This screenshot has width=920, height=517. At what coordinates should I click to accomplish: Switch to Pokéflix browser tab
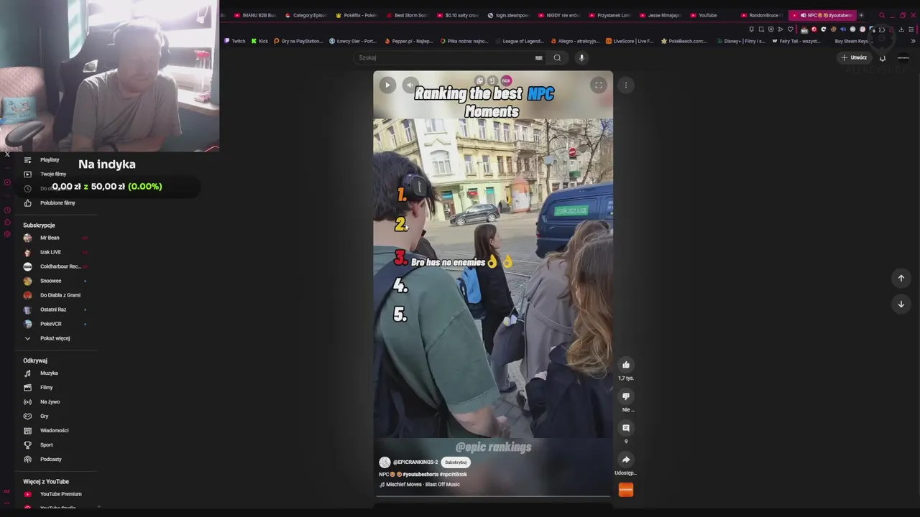tap(356, 15)
